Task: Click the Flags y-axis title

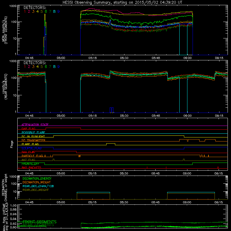Action: point(12,144)
